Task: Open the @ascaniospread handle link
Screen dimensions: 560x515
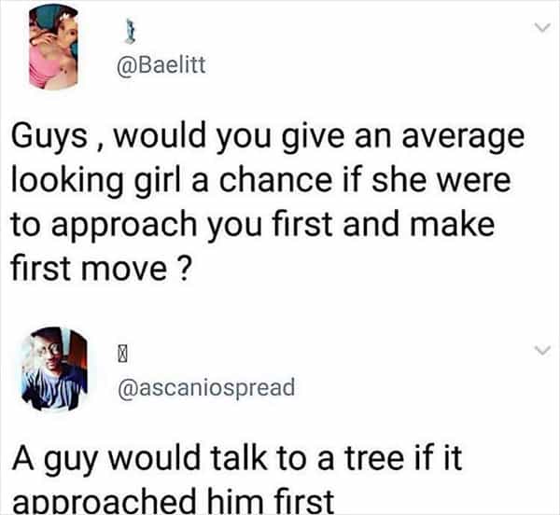Action: 206,387
